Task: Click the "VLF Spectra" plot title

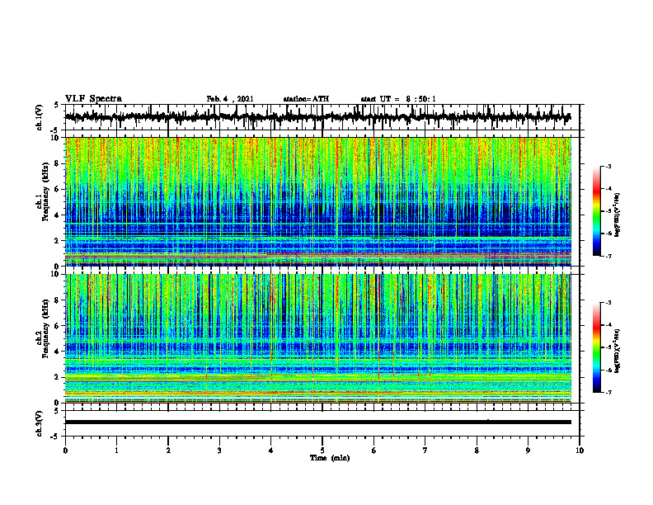Action: 93,99
